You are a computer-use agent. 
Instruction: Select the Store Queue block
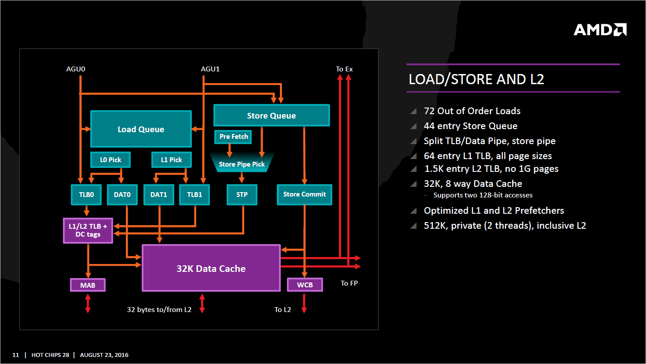[271, 115]
